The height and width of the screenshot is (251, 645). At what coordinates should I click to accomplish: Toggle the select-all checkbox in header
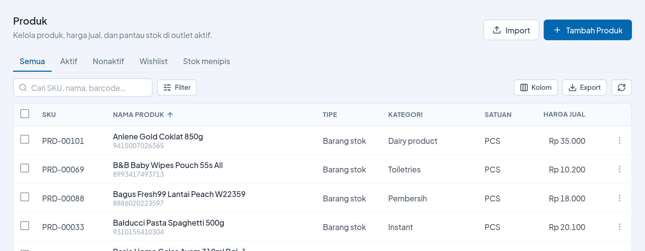pos(25,114)
